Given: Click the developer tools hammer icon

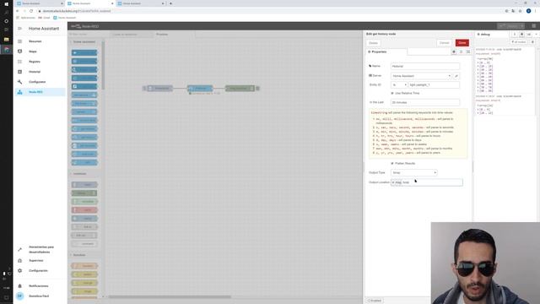Looking at the screenshot, I should point(19,250).
